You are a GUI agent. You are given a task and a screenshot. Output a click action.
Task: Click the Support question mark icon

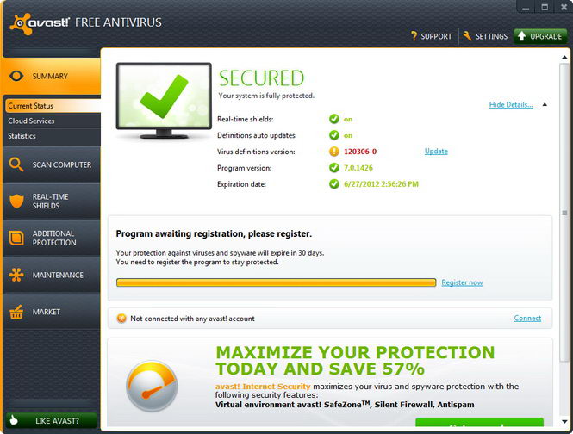pos(414,36)
